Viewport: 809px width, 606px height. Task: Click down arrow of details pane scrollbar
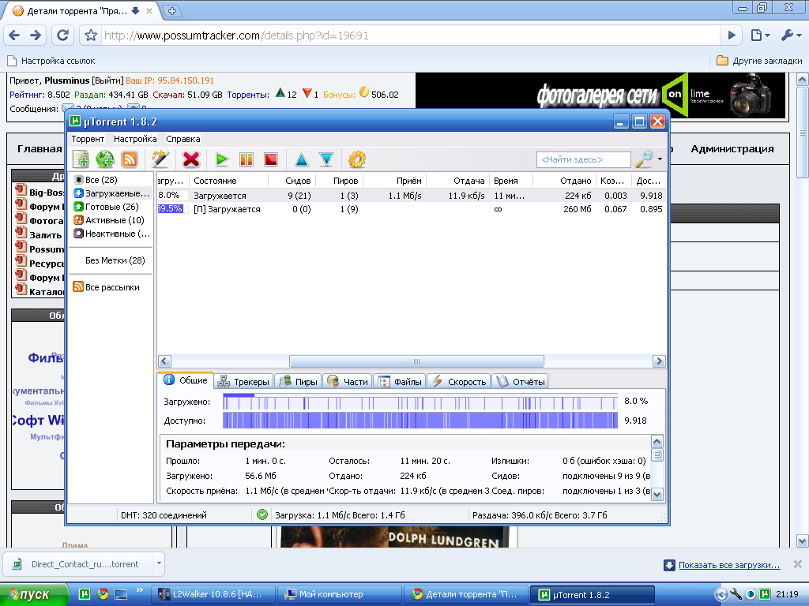click(x=657, y=495)
